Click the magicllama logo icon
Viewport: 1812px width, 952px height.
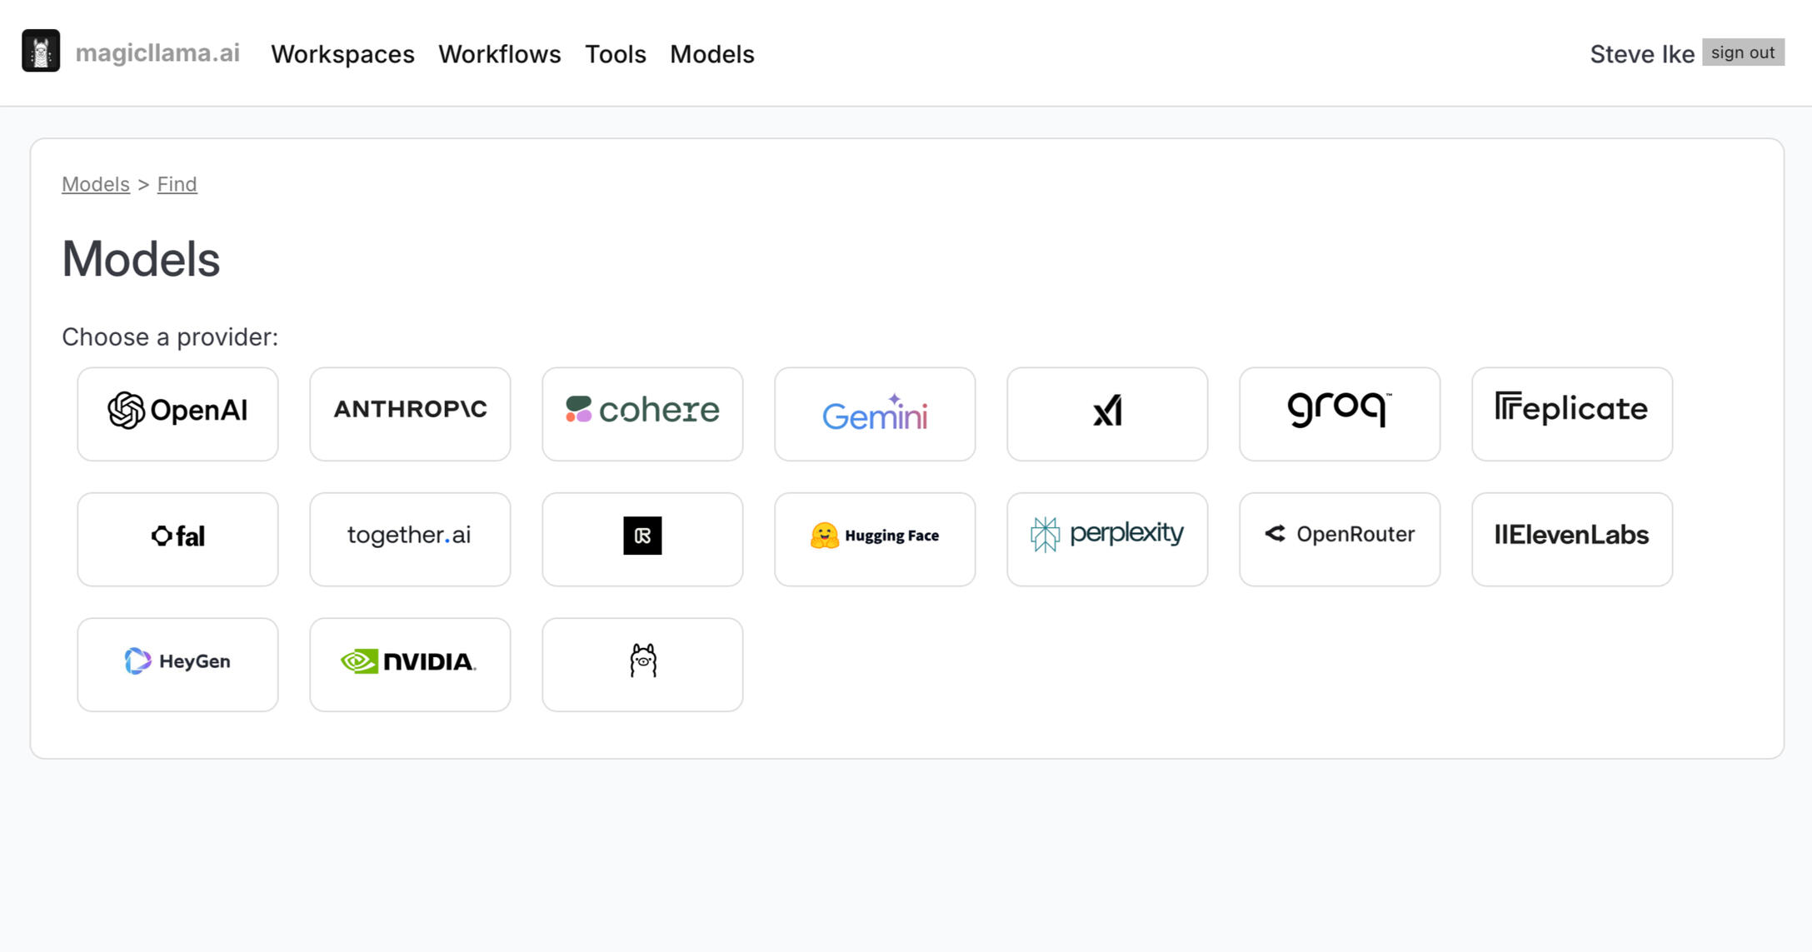coord(40,51)
